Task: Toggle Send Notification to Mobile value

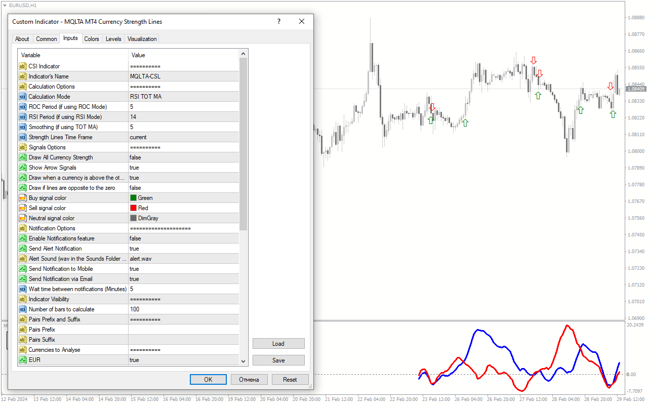Action: (183, 269)
